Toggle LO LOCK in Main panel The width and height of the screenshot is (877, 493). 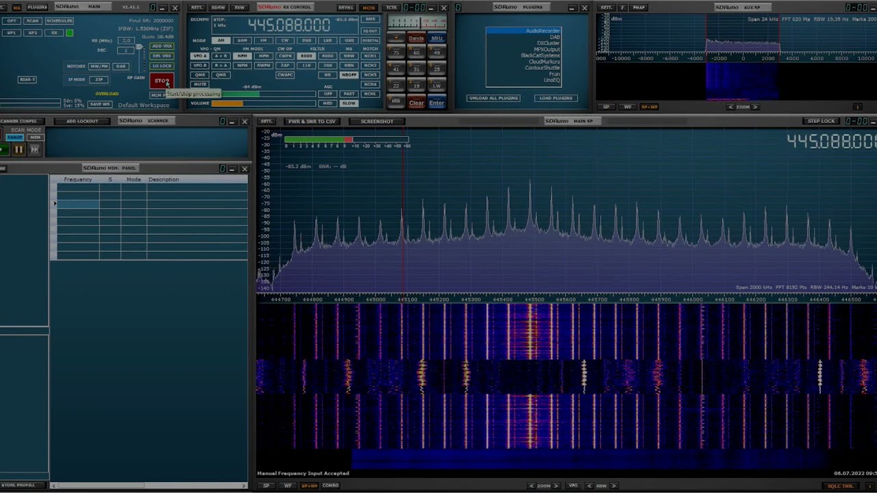(x=162, y=66)
